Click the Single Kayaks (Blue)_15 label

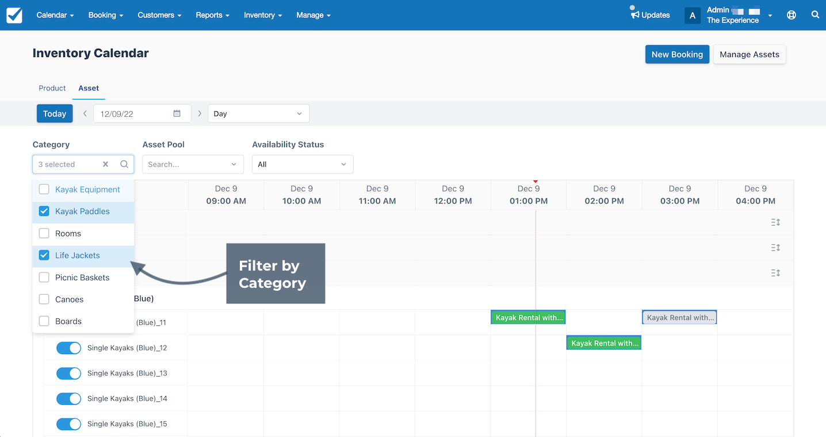[127, 424]
